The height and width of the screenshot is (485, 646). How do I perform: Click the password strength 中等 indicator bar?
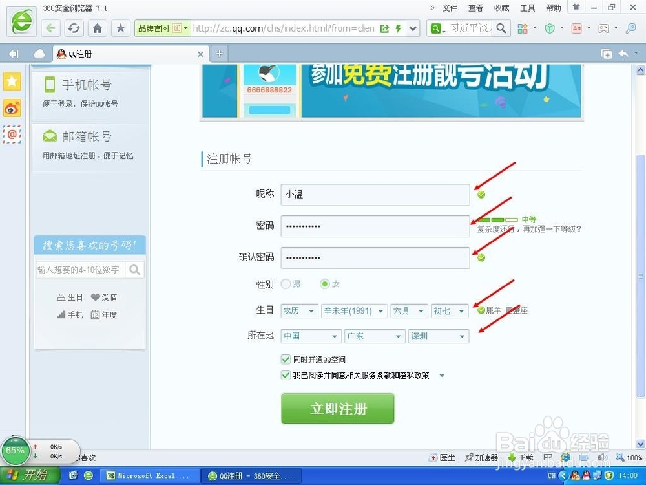(497, 219)
